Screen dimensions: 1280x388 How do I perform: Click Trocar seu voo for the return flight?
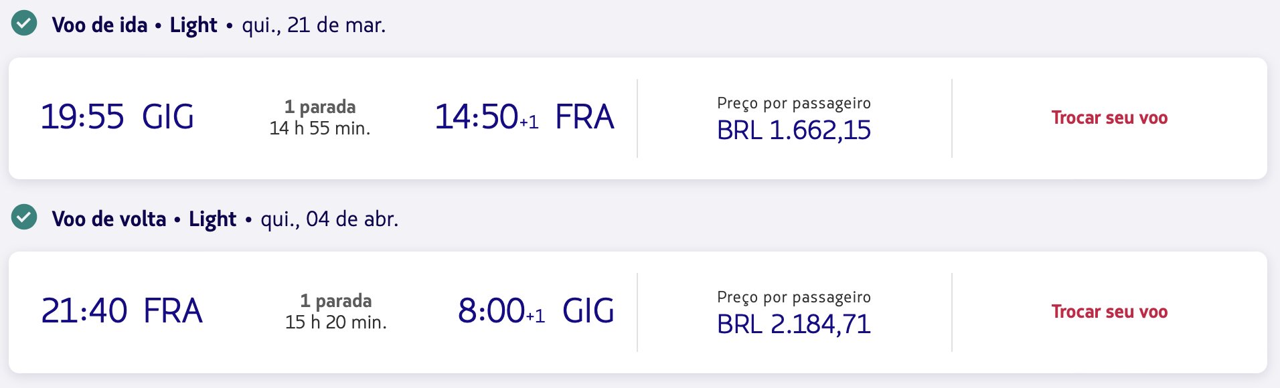coord(1109,312)
